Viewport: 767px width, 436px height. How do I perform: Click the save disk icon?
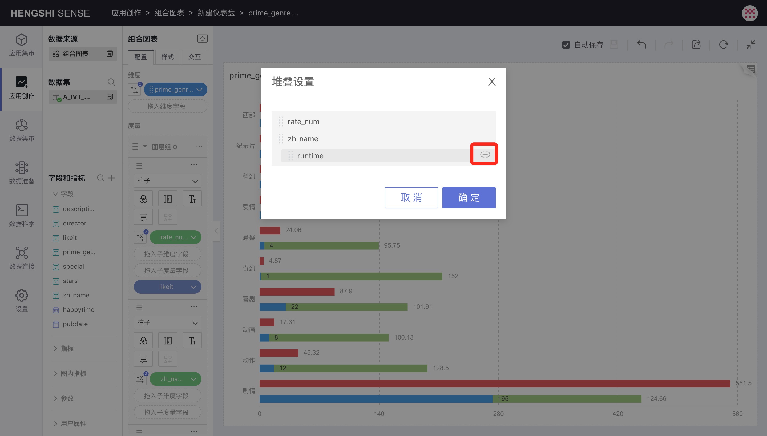coord(614,45)
